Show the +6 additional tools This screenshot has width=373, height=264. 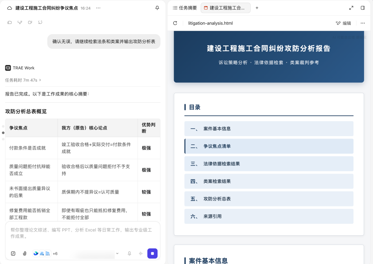click(55, 254)
